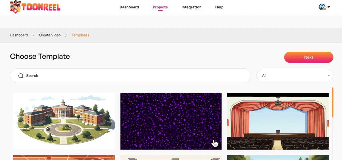Open the Integration nav item
This screenshot has height=160, width=342.
point(191,7)
